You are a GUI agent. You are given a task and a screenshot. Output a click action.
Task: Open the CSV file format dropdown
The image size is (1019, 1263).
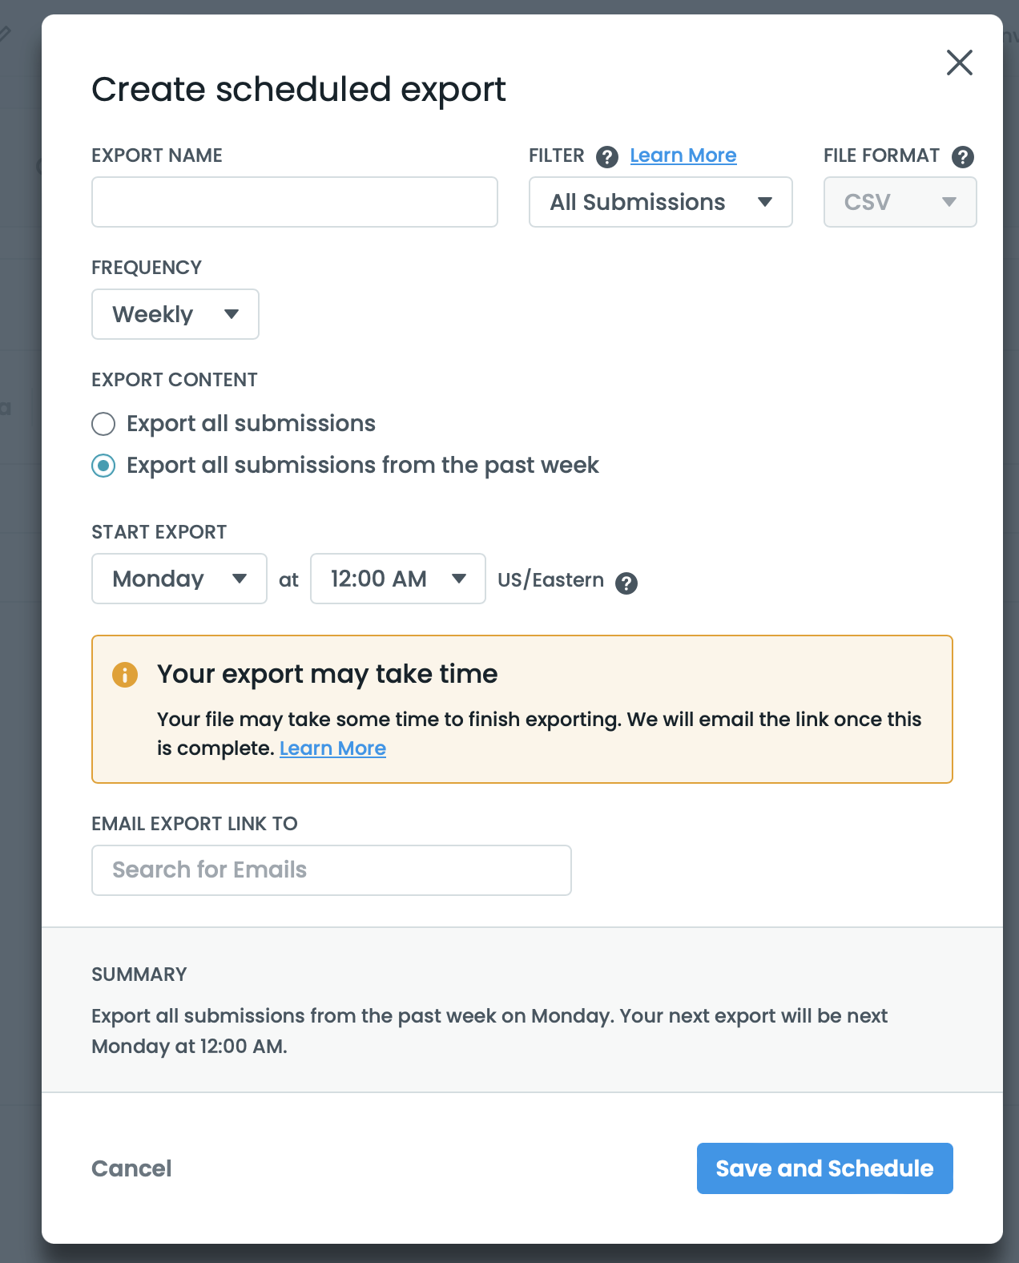point(899,202)
